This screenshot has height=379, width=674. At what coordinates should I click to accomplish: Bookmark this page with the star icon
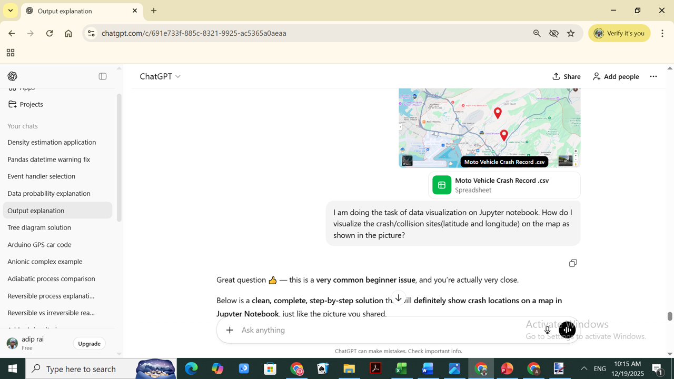571,33
